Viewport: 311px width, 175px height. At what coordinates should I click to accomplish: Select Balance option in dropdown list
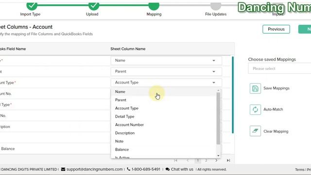(x=164, y=150)
